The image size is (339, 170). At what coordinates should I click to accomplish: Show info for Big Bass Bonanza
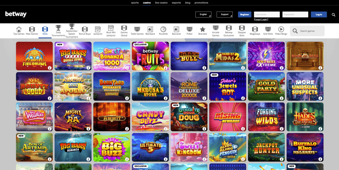tap(88, 159)
